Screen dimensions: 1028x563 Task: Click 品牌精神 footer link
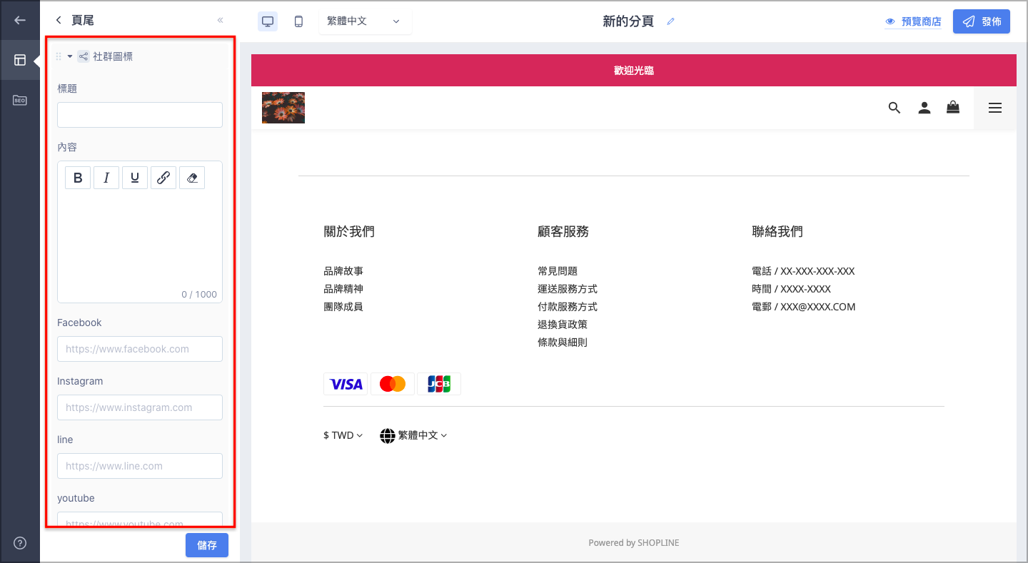click(343, 289)
